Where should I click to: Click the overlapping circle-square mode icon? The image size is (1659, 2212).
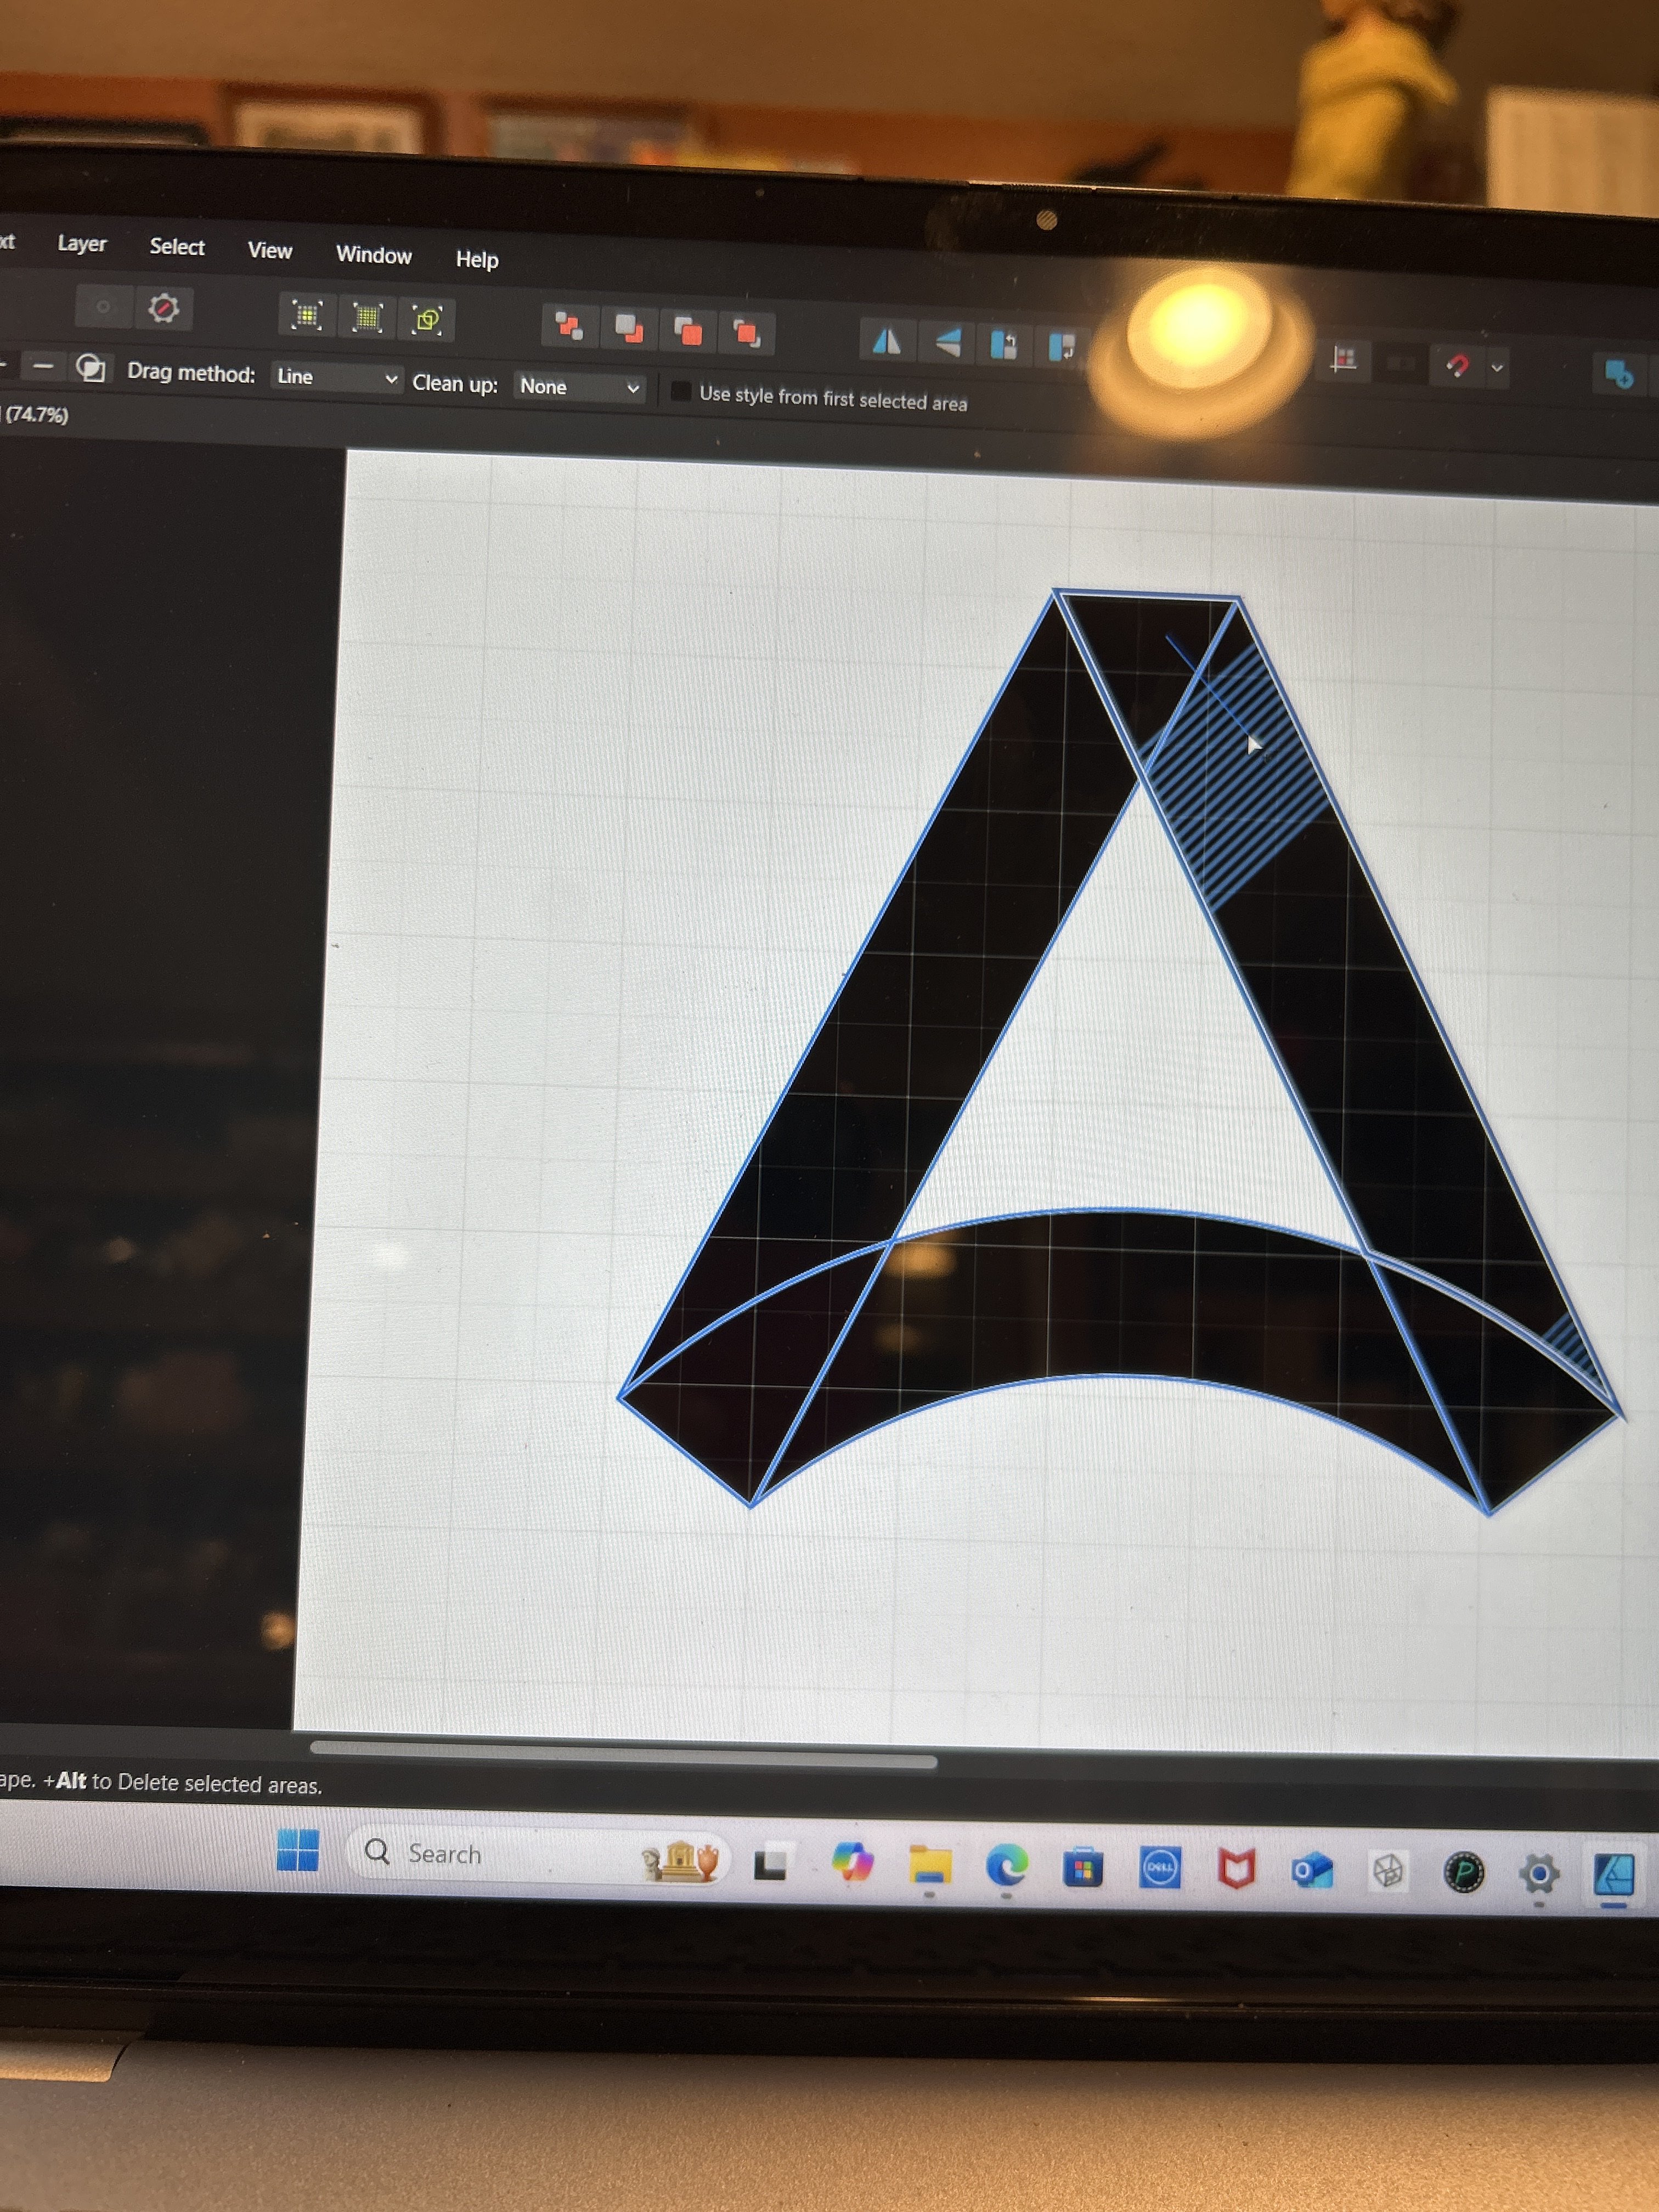click(91, 369)
